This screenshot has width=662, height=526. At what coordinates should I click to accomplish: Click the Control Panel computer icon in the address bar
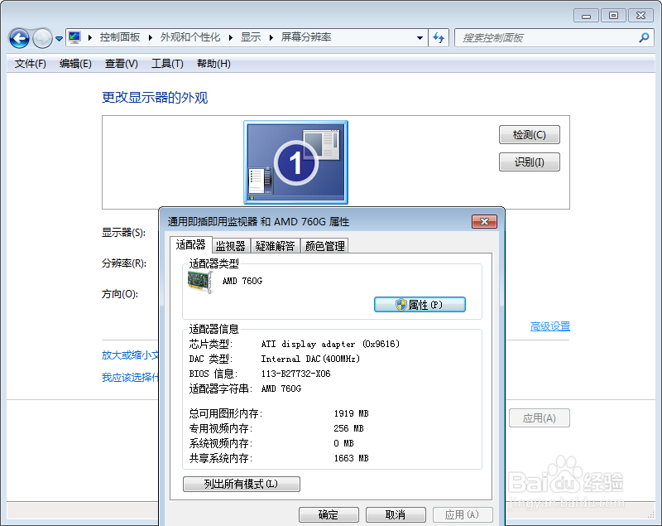(x=74, y=37)
